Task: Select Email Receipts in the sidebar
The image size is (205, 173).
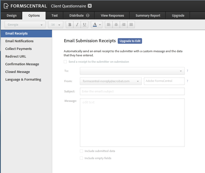Action: click(x=26, y=34)
